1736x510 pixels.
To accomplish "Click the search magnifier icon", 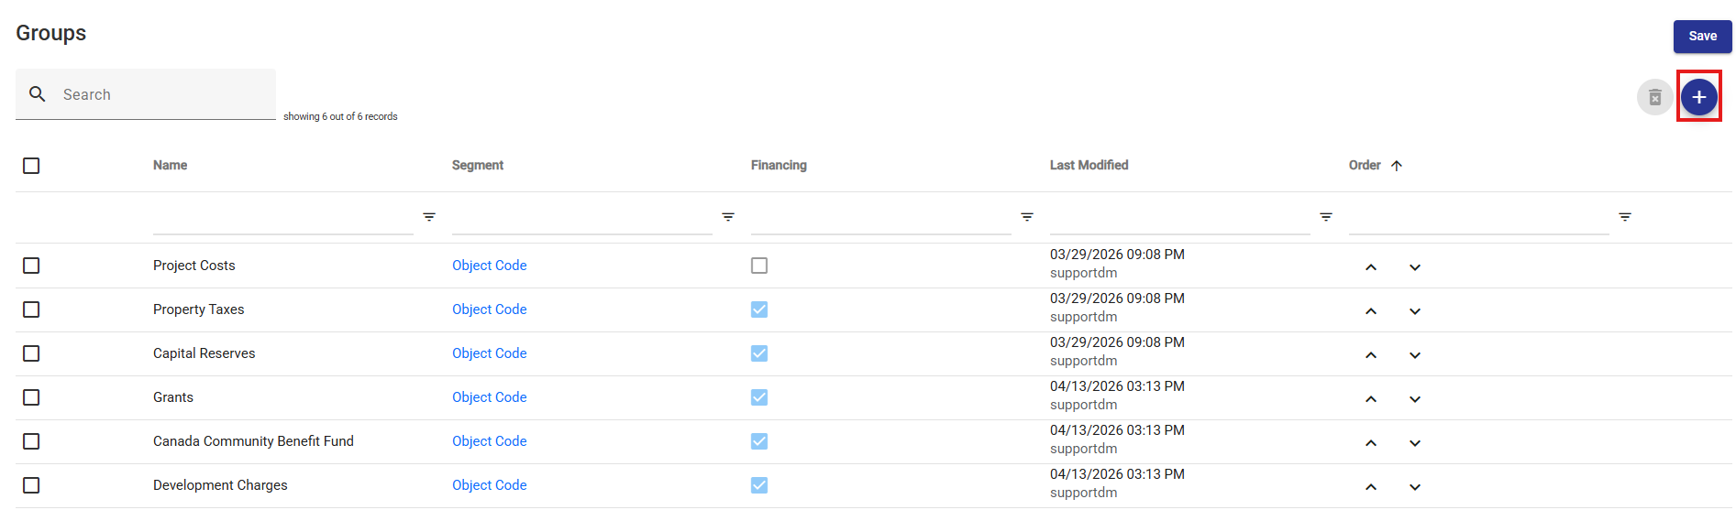I will click(x=38, y=93).
